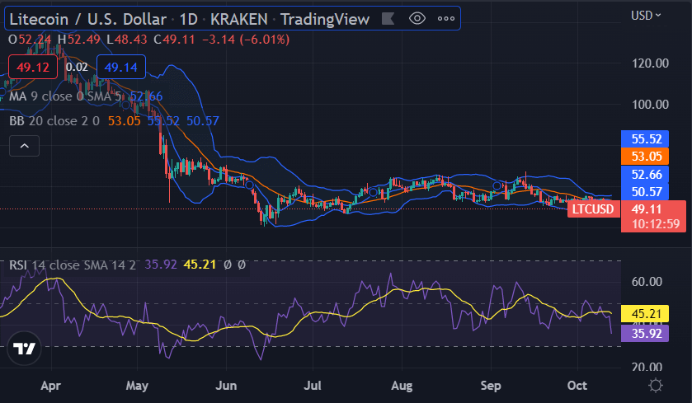Click the orange 53.05 basis price tag

click(x=645, y=157)
